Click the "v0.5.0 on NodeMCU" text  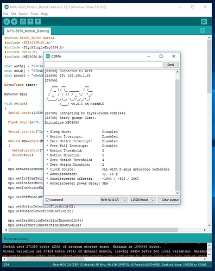87,104
